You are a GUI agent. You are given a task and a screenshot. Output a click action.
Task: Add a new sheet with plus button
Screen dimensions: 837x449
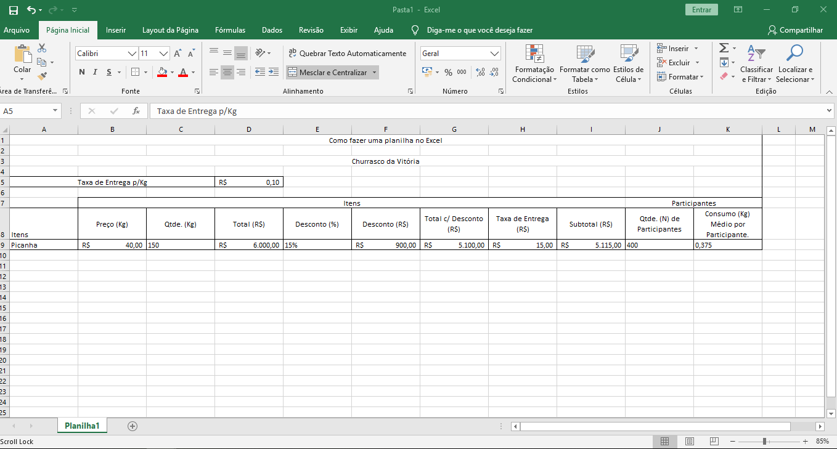point(132,426)
